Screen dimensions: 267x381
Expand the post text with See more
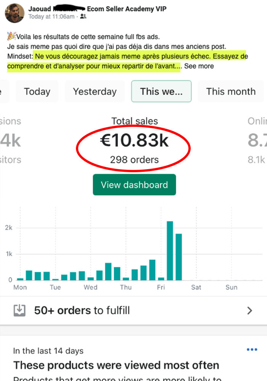199,66
